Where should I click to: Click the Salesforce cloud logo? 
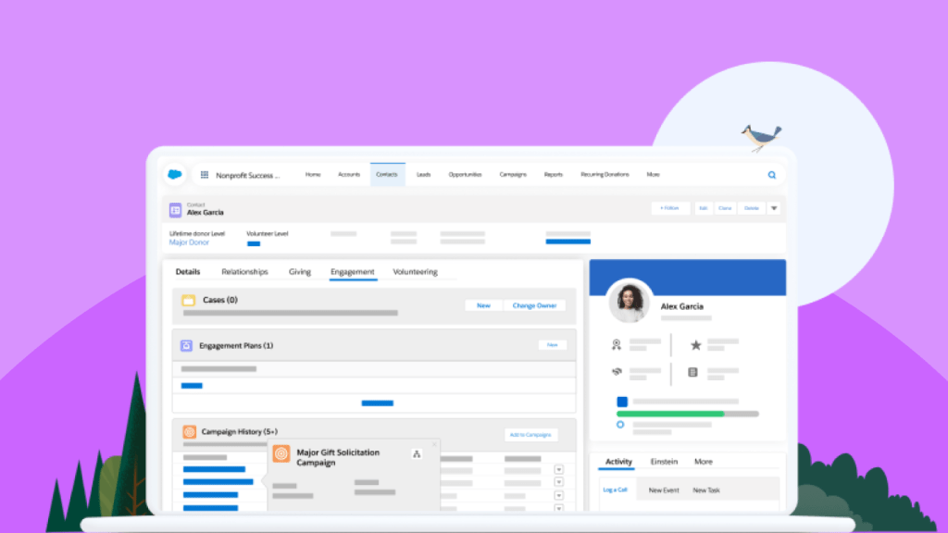click(175, 175)
